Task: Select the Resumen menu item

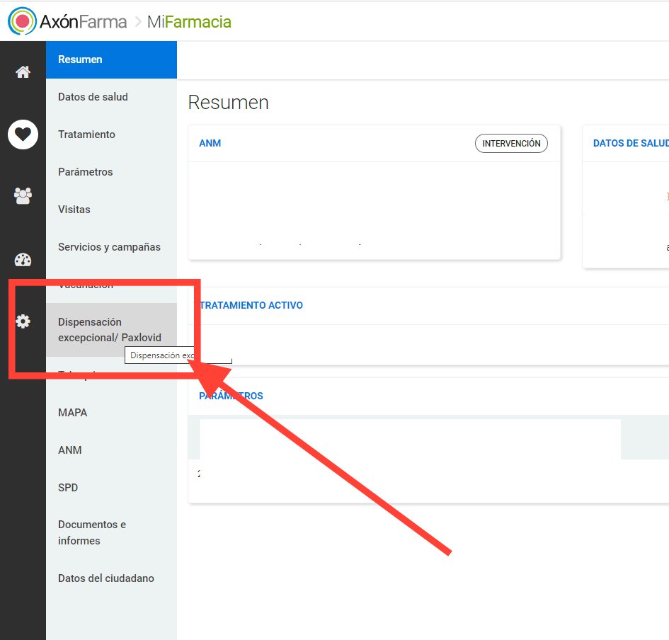Action: pos(111,59)
